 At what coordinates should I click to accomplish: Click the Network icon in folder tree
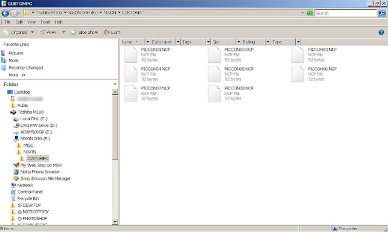[x=13, y=185]
